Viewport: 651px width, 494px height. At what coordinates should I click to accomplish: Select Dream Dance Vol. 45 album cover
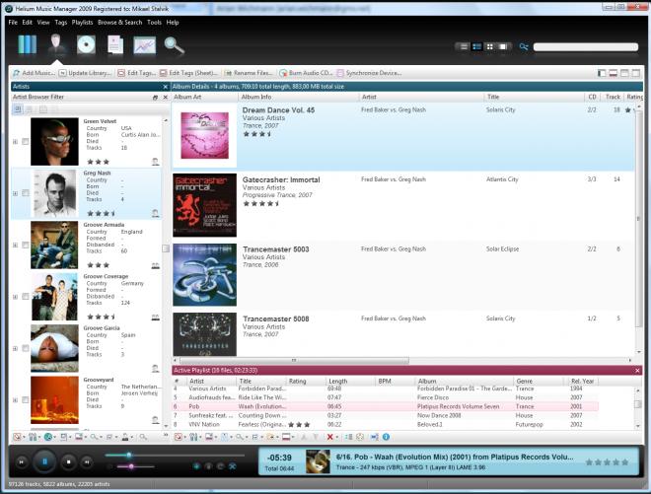[x=205, y=135]
